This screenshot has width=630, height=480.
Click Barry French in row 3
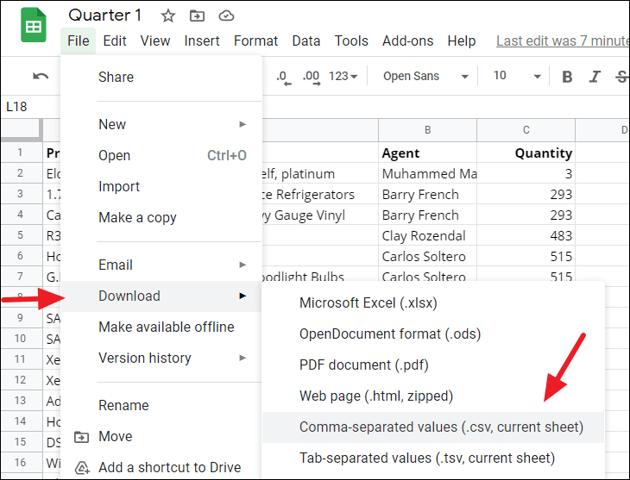[x=427, y=194]
